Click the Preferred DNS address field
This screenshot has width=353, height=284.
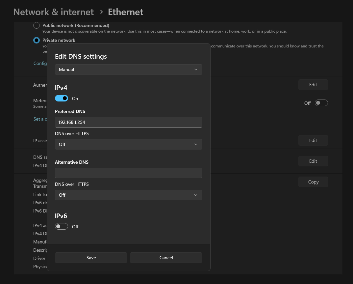point(128,122)
